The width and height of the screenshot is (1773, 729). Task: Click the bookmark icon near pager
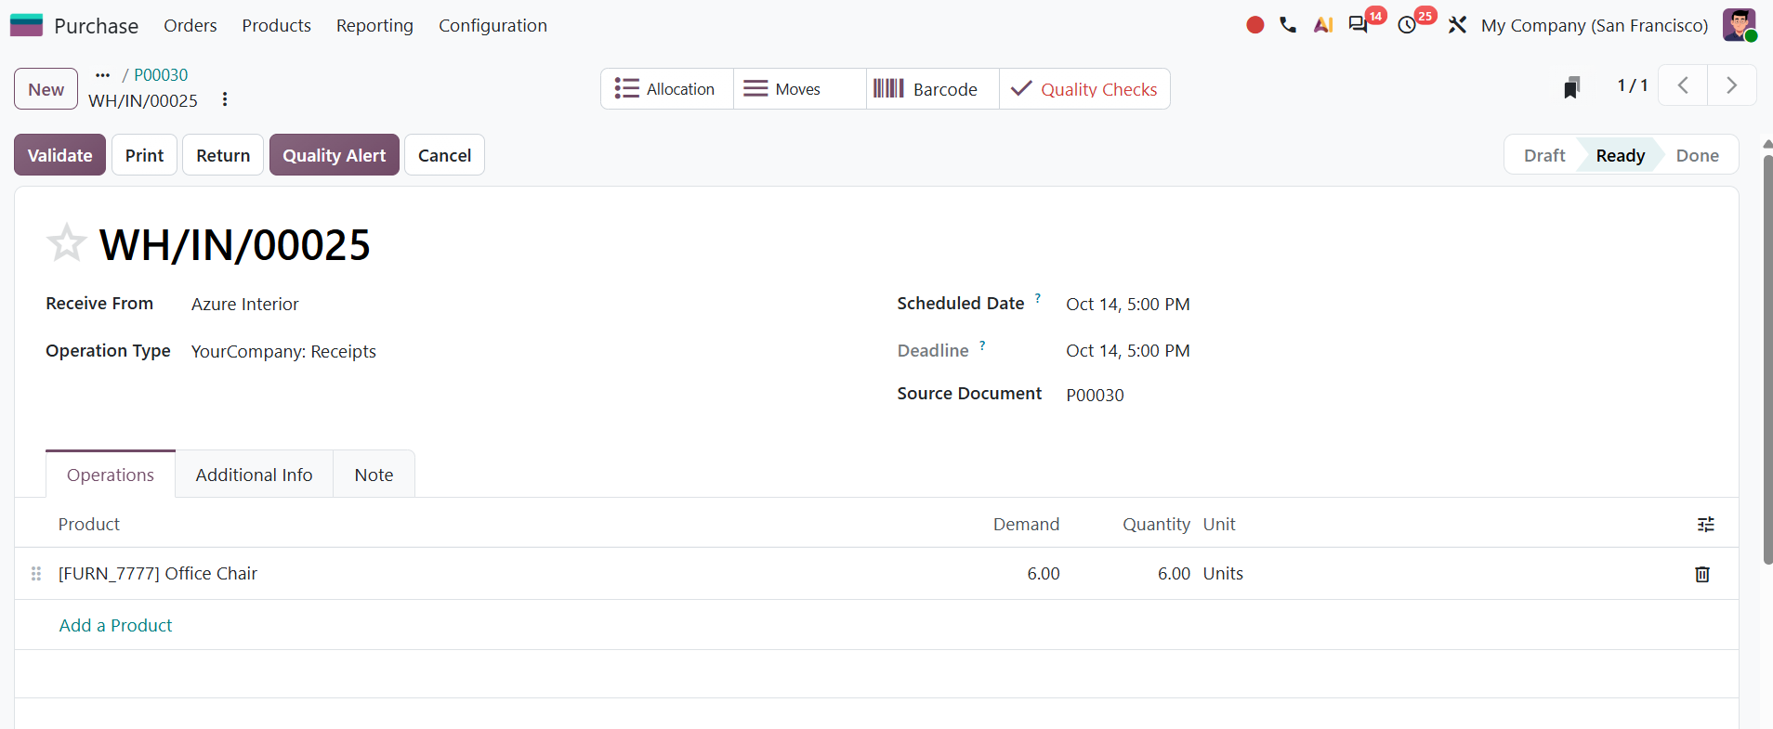1571,87
